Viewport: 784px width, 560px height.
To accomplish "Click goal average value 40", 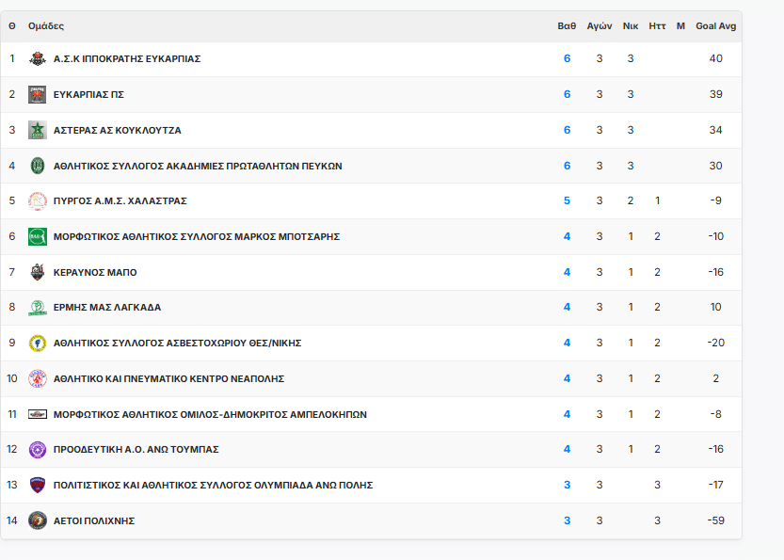I will (x=716, y=58).
